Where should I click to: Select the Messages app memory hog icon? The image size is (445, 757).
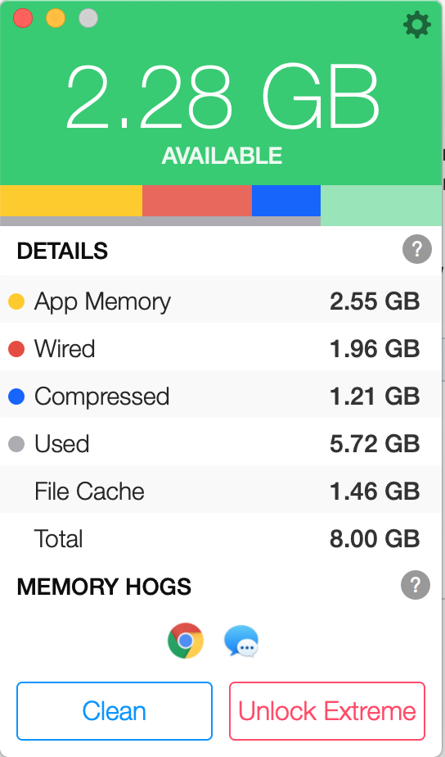coord(241,641)
